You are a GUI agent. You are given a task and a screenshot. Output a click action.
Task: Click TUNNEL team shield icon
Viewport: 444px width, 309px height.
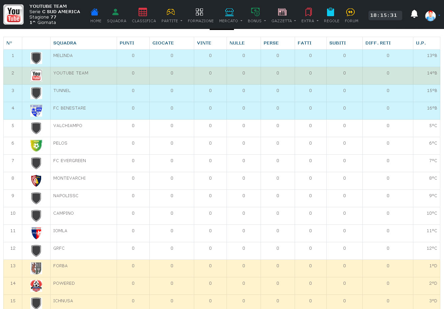tap(36, 93)
